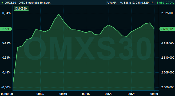The image size is (175, 96).
Task: Click the 09:20 time axis label
Action: click(109, 94)
